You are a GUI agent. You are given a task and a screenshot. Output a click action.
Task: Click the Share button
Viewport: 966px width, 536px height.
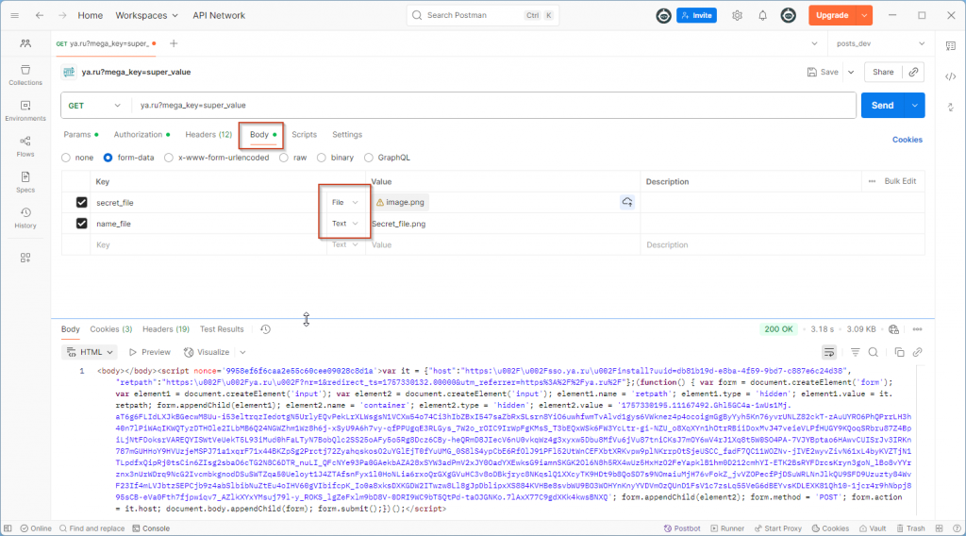coord(883,72)
